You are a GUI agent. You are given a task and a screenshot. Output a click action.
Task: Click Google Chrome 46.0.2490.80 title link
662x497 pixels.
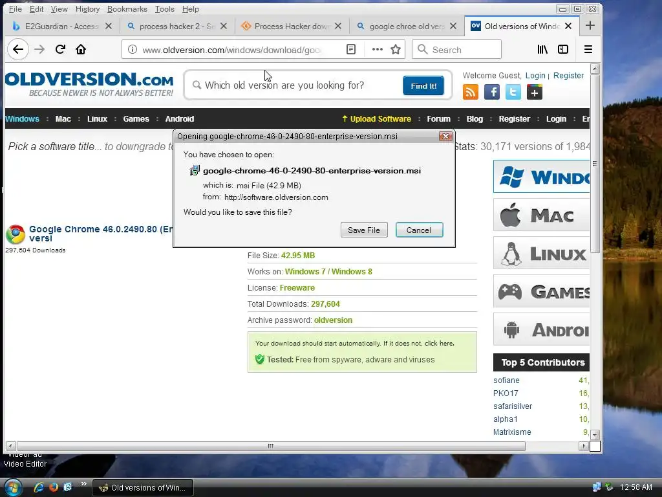101,233
